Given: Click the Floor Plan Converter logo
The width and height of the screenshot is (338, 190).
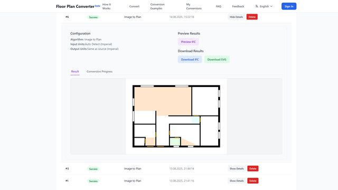Looking at the screenshot, I should click(75, 6).
